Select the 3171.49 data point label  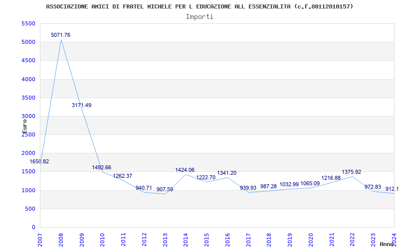coord(81,106)
